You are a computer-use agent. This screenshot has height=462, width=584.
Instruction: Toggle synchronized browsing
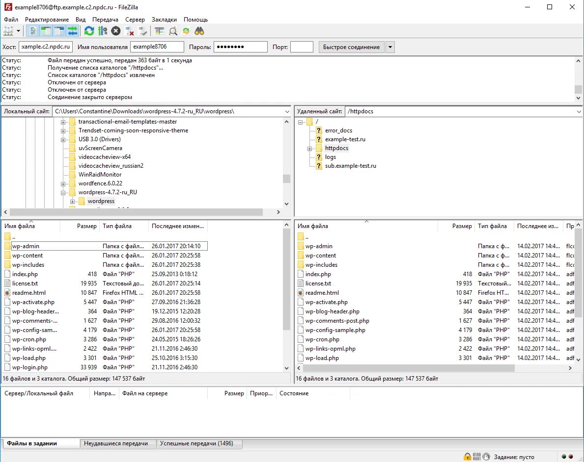tap(186, 31)
